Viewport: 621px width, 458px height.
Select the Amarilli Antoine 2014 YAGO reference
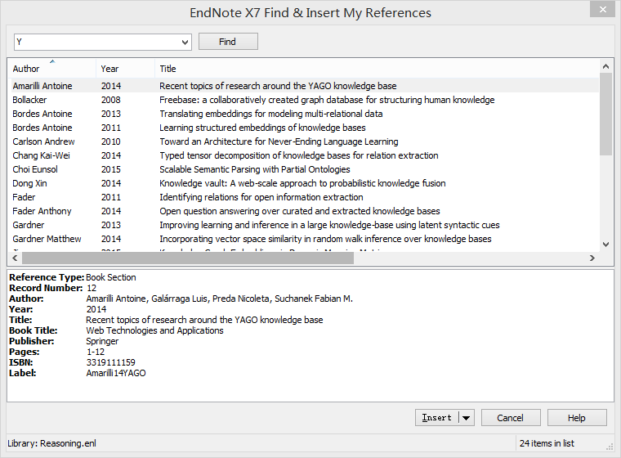[303, 86]
